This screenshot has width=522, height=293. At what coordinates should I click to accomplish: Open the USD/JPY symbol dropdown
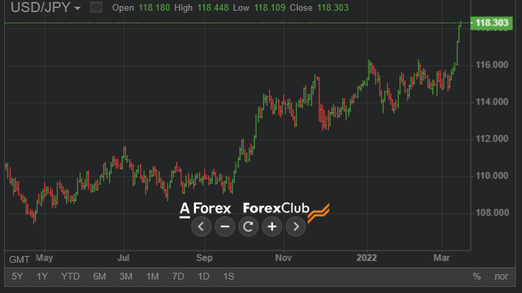pos(46,7)
